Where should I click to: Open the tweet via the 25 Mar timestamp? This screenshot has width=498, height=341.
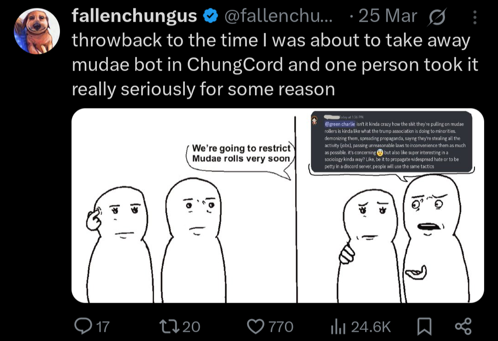pyautogui.click(x=387, y=16)
